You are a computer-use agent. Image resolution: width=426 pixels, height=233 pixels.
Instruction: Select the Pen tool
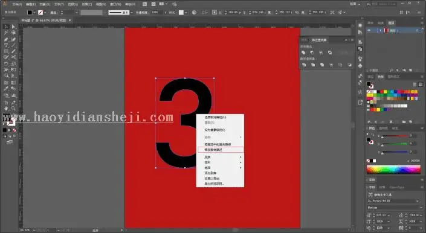click(6, 39)
